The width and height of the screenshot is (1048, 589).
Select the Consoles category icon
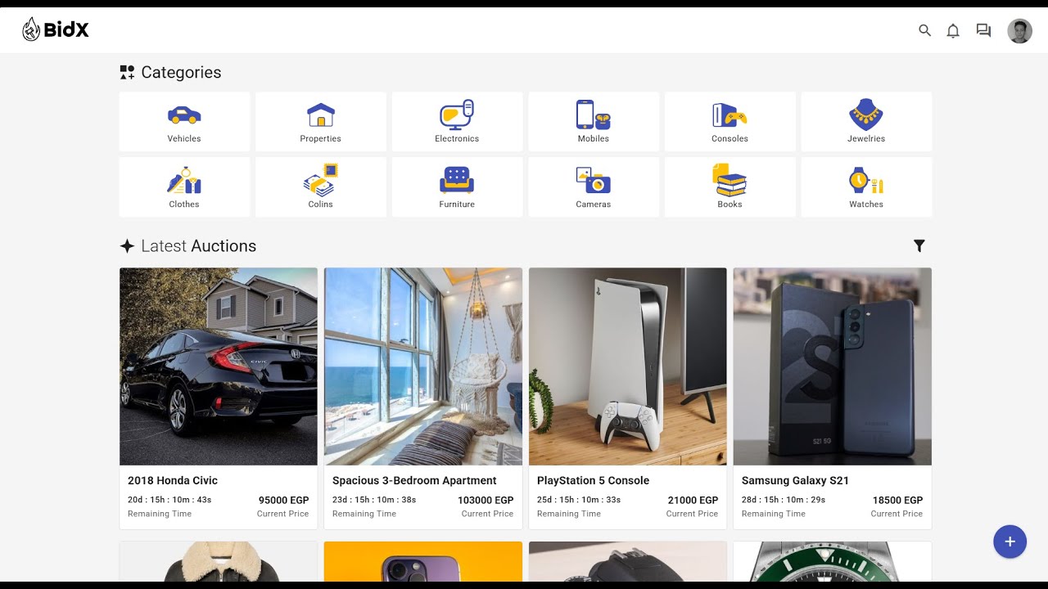click(730, 115)
